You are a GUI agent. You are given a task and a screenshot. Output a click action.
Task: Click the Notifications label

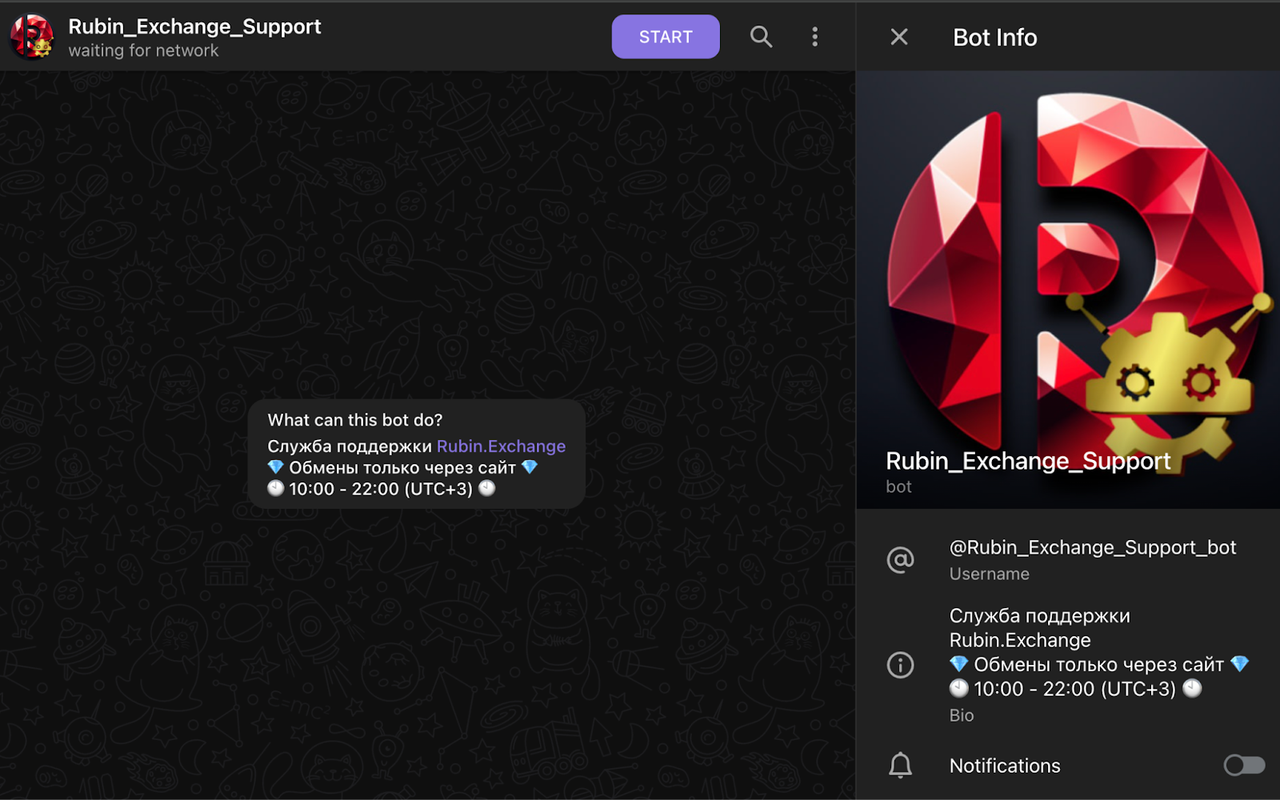point(1004,766)
